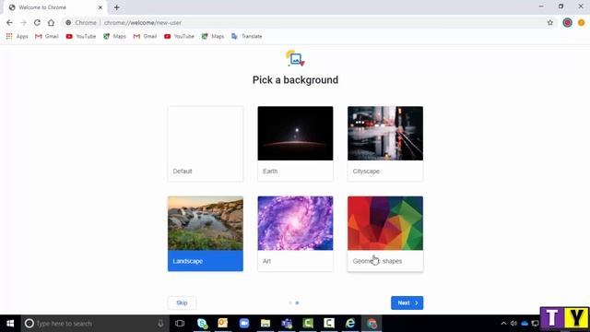Open the orange Chrome update menu icon
Image resolution: width=590 pixels, height=332 pixels.
(x=582, y=22)
